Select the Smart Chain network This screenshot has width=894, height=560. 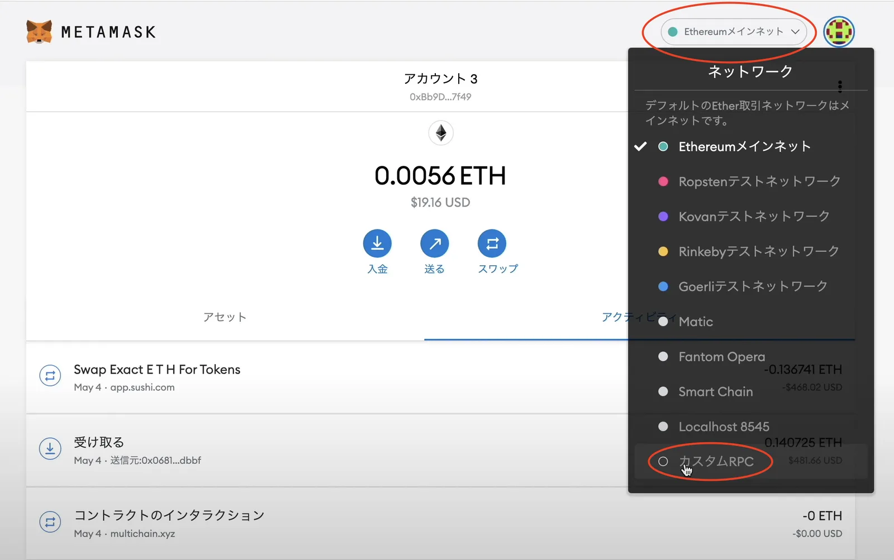click(x=751, y=391)
